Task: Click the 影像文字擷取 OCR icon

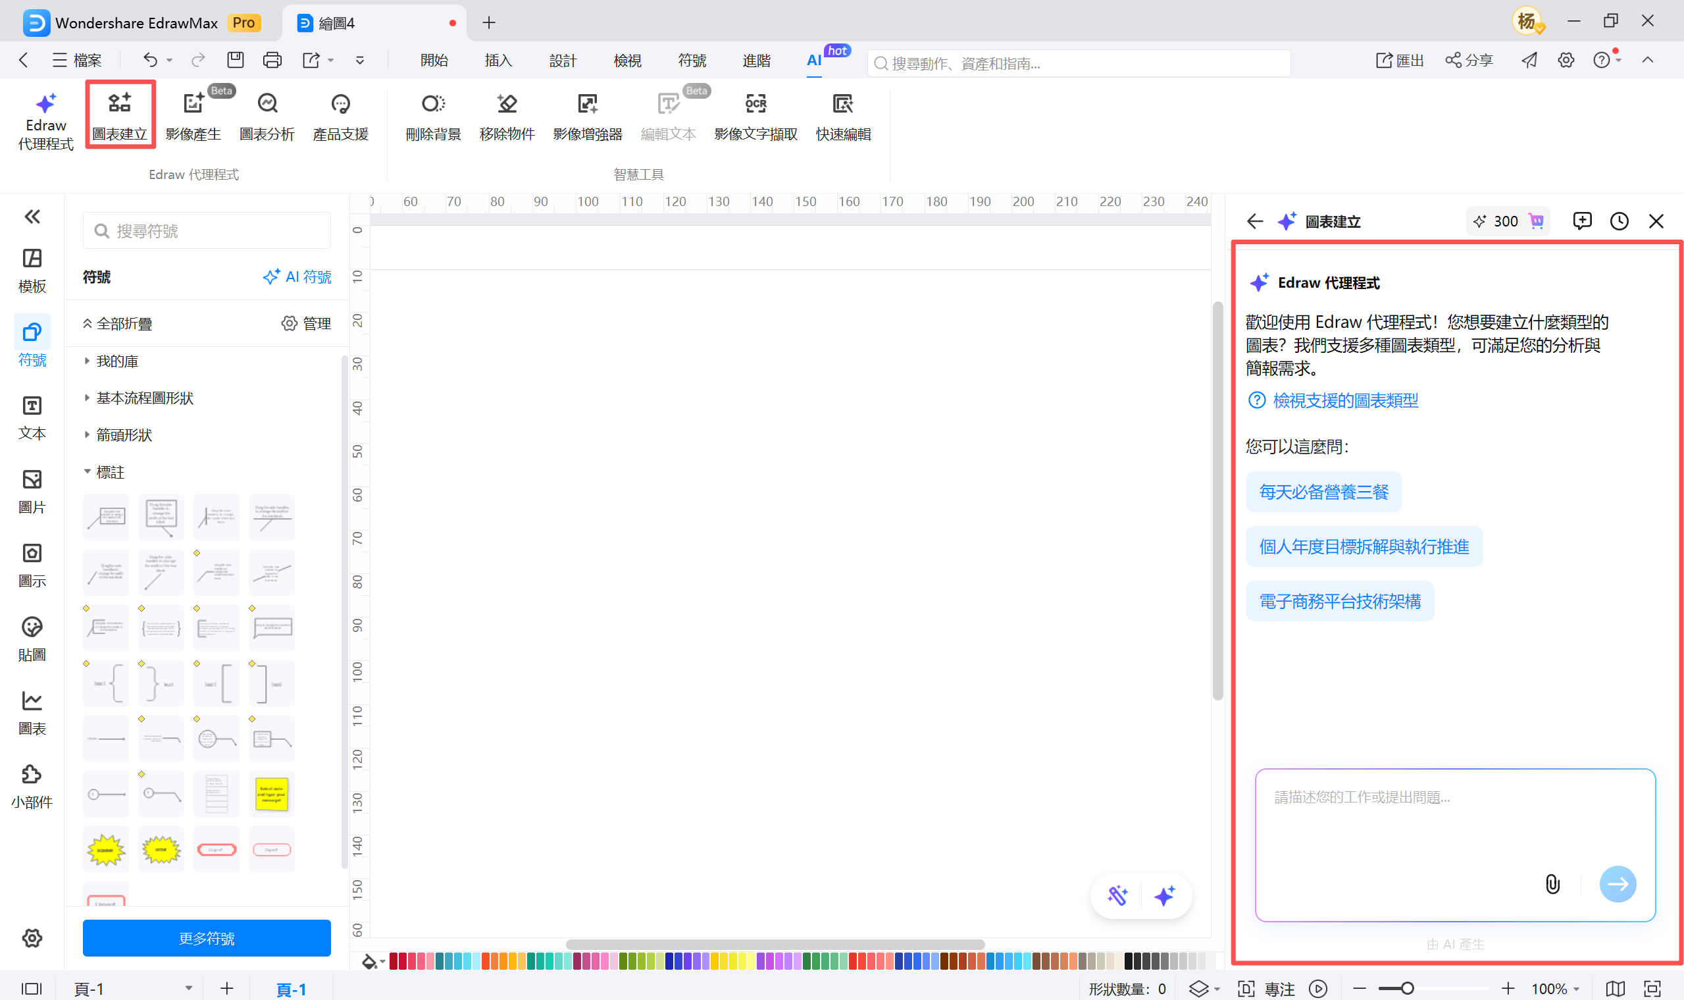Action: (755, 104)
